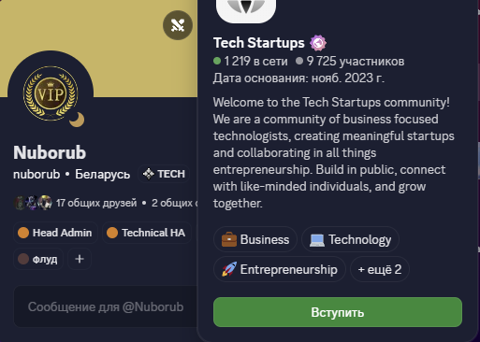The height and width of the screenshot is (342, 480).
Task: Select the Entrepreneurship rocket tag
Action: click(x=280, y=269)
